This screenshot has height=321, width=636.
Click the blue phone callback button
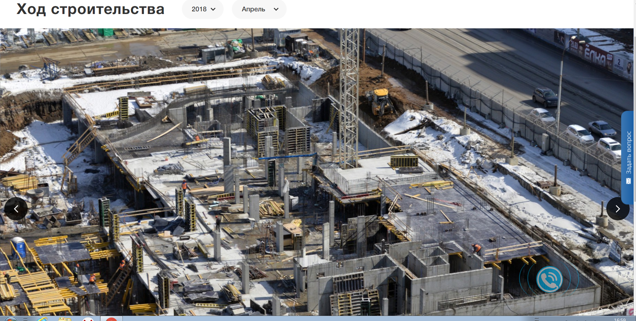549,279
